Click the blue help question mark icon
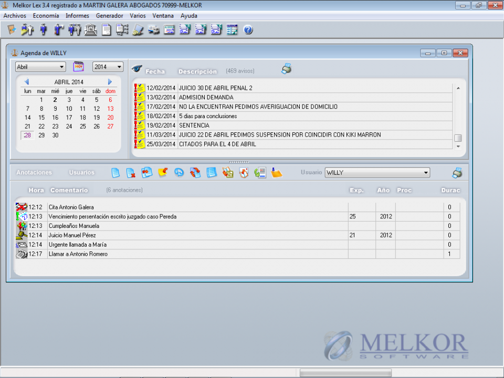Viewport: 504px width, 378px height. point(248,30)
